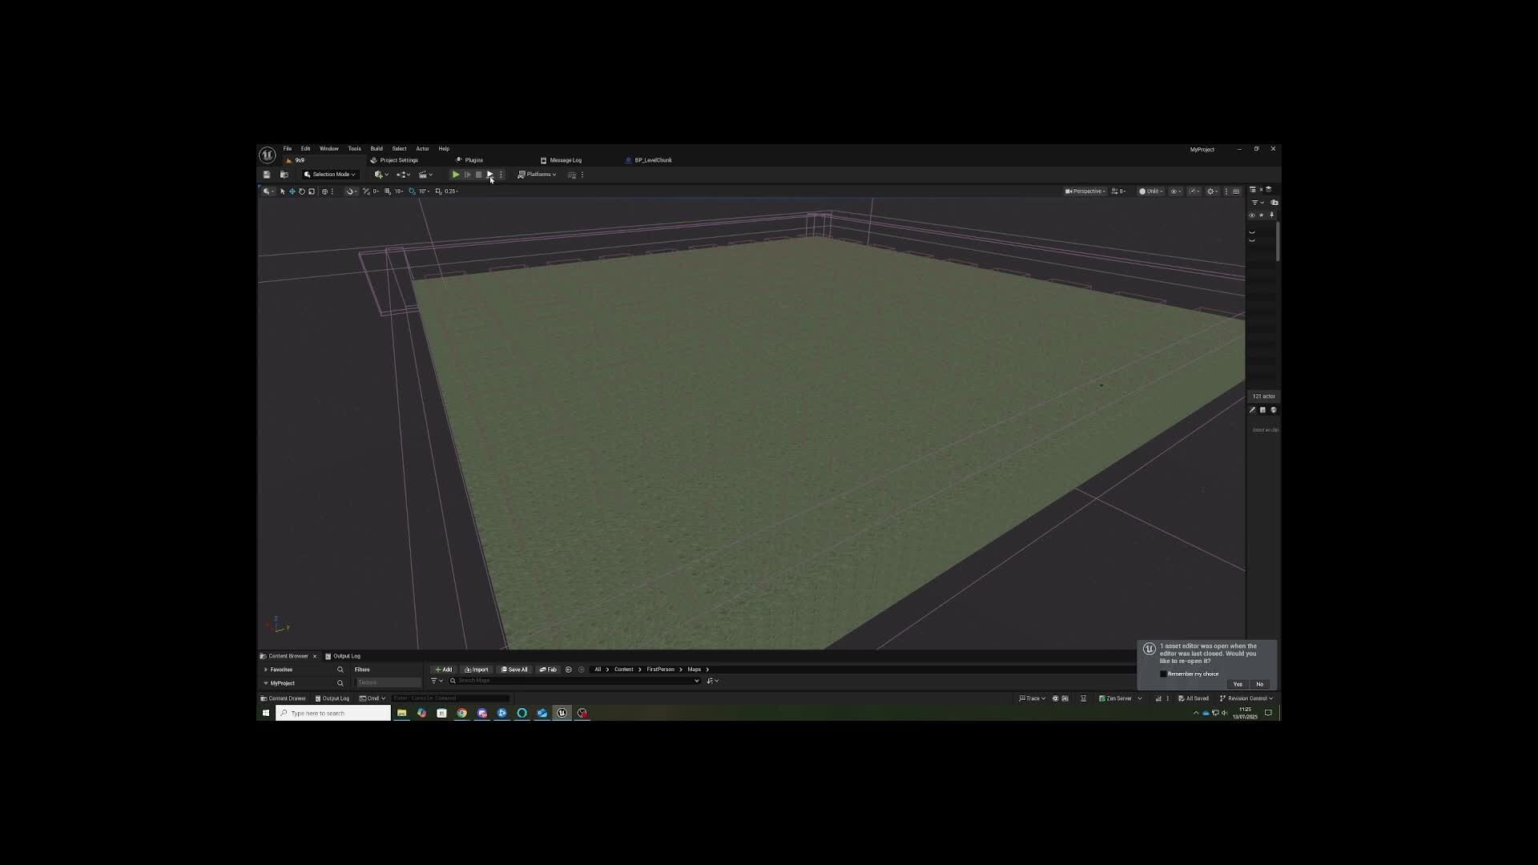Switch to the BP_LevelChunk tab

pos(653,160)
